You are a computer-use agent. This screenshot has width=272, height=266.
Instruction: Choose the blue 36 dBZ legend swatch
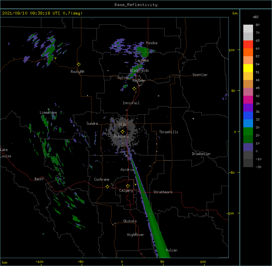pyautogui.click(x=248, y=115)
